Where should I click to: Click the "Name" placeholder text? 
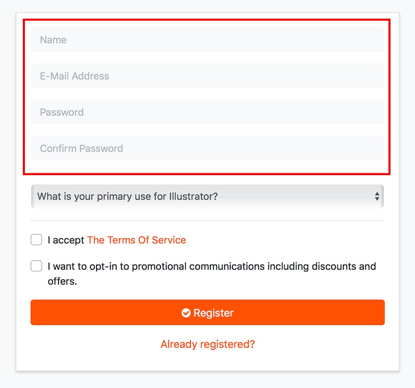click(x=53, y=40)
